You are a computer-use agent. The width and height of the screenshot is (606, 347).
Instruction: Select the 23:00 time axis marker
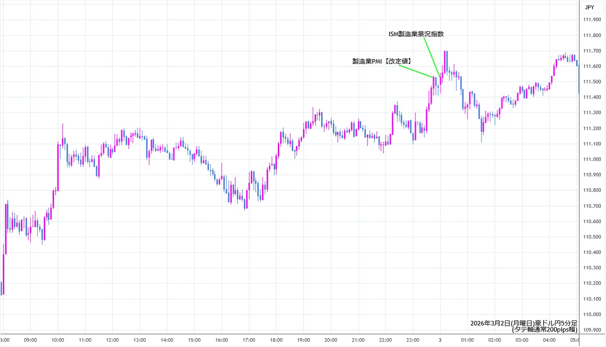coord(413,340)
